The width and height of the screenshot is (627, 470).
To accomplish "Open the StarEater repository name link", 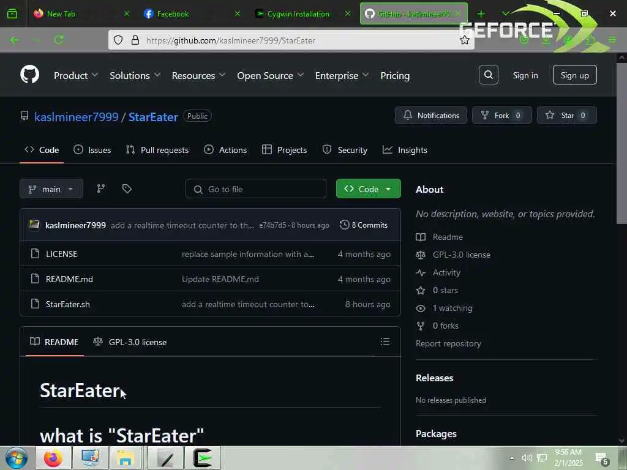I will pos(153,117).
